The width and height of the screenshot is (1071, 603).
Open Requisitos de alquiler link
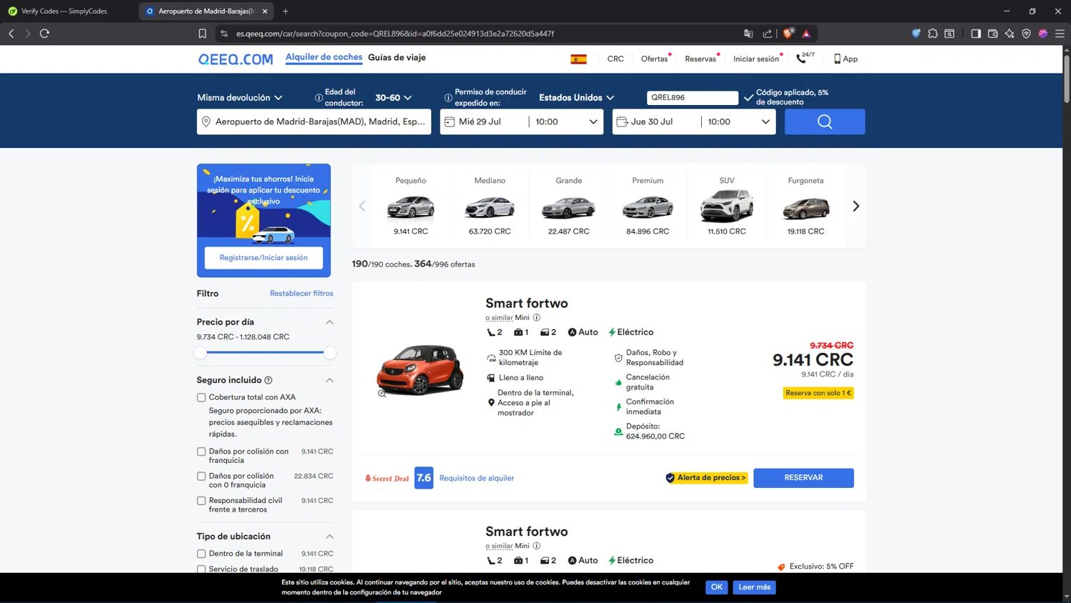click(476, 478)
